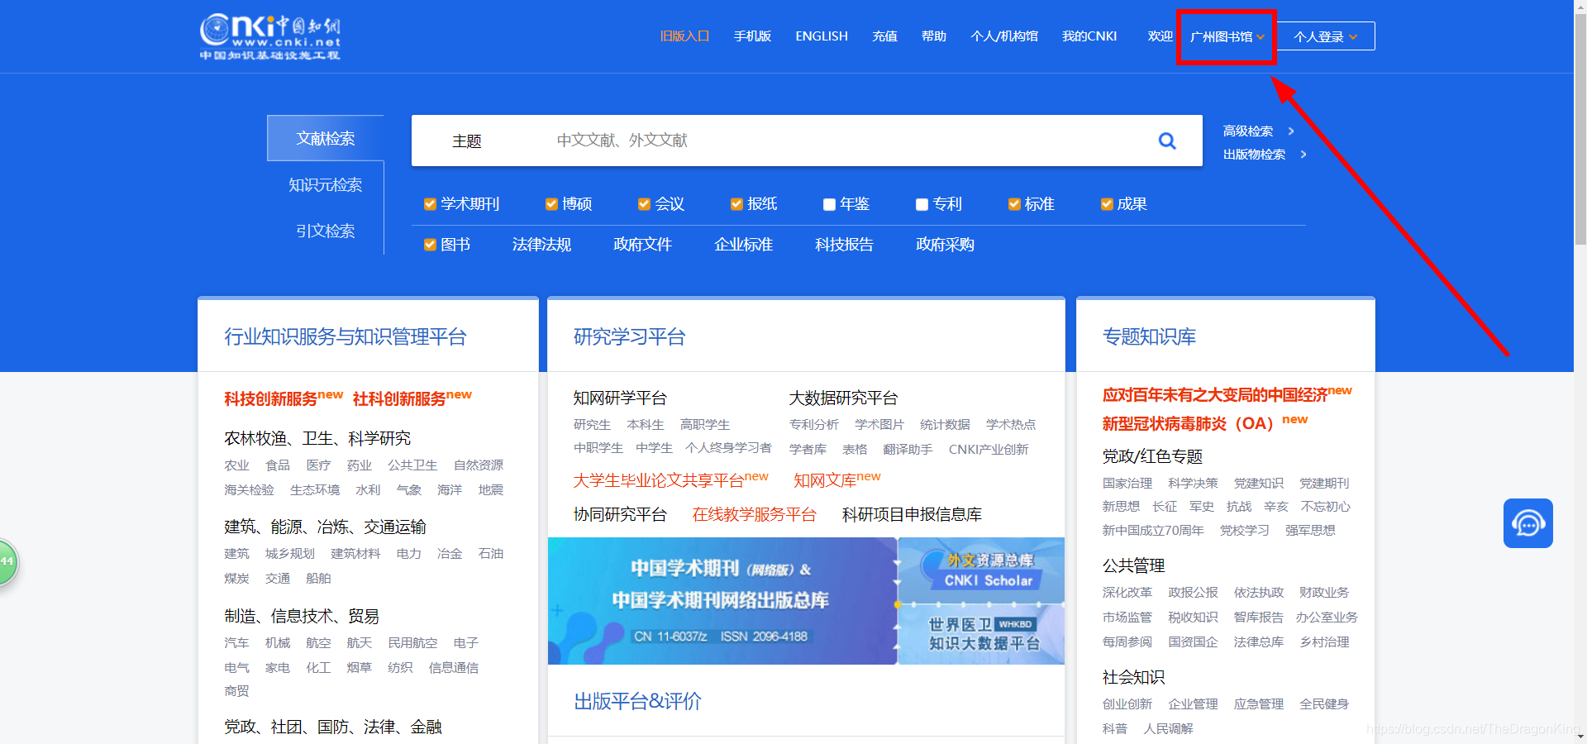Select the 文献检索 tab
The image size is (1587, 744).
click(326, 138)
